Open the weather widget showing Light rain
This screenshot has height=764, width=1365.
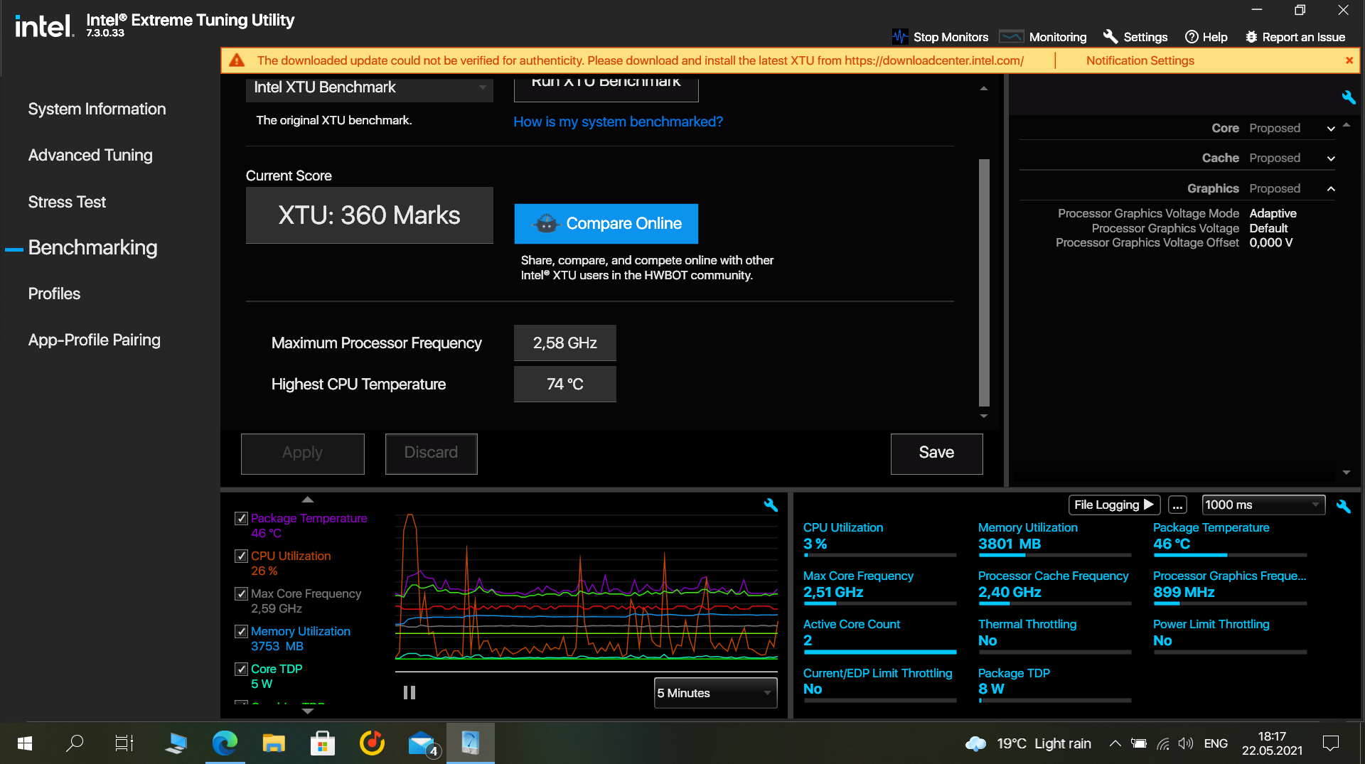(x=1028, y=743)
